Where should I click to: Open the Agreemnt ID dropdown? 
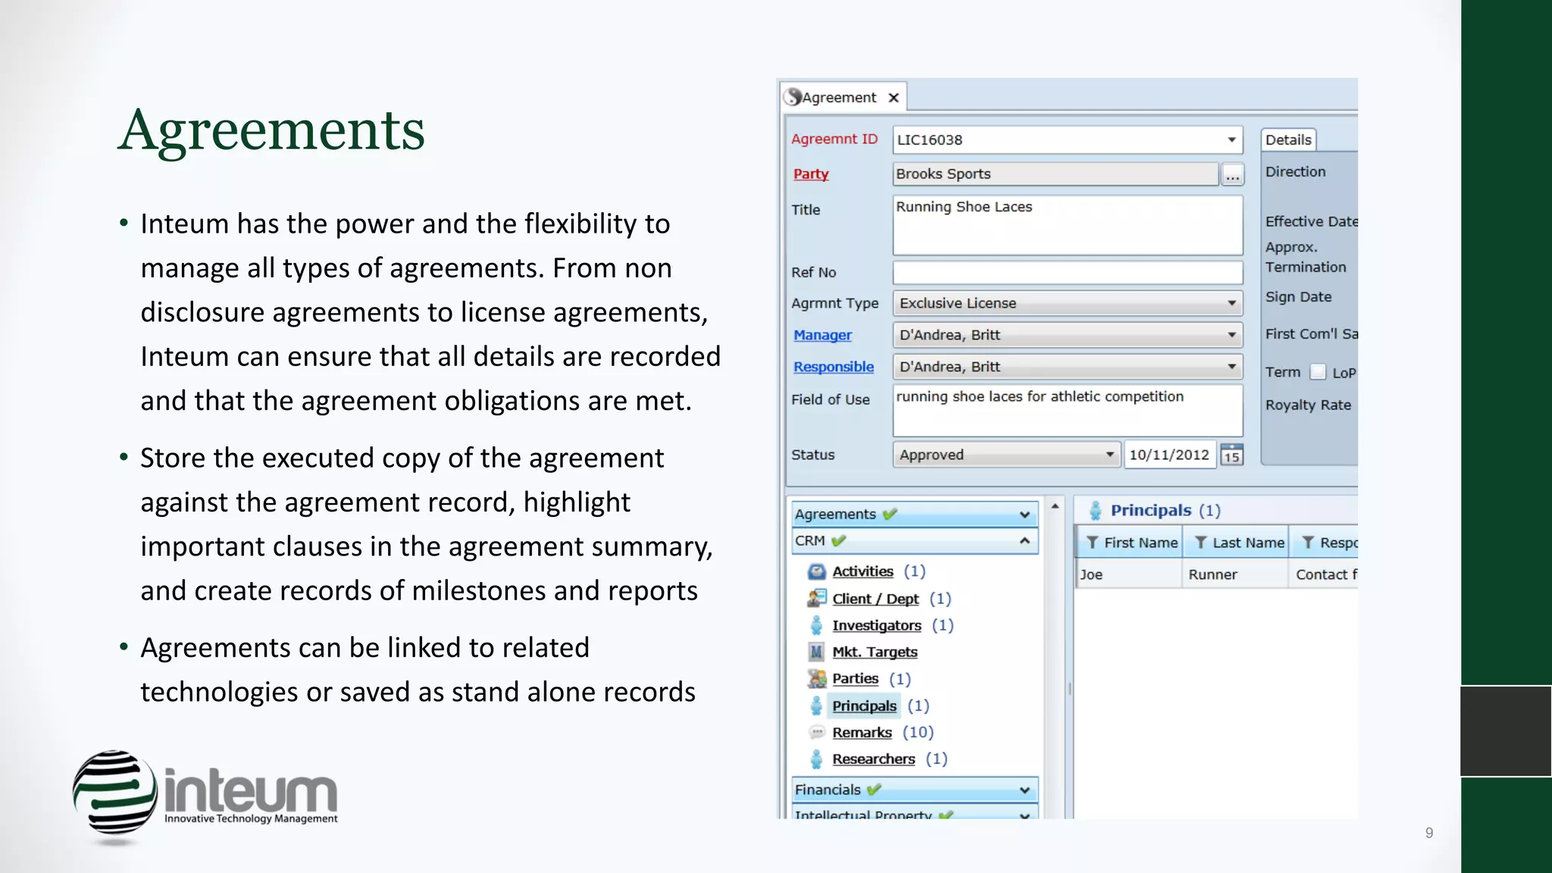(x=1231, y=139)
